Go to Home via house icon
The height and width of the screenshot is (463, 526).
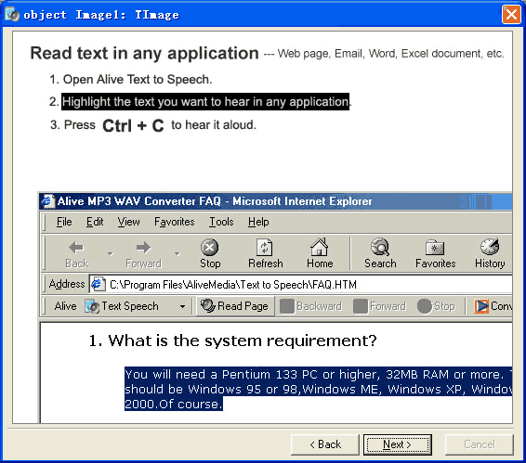click(x=319, y=247)
